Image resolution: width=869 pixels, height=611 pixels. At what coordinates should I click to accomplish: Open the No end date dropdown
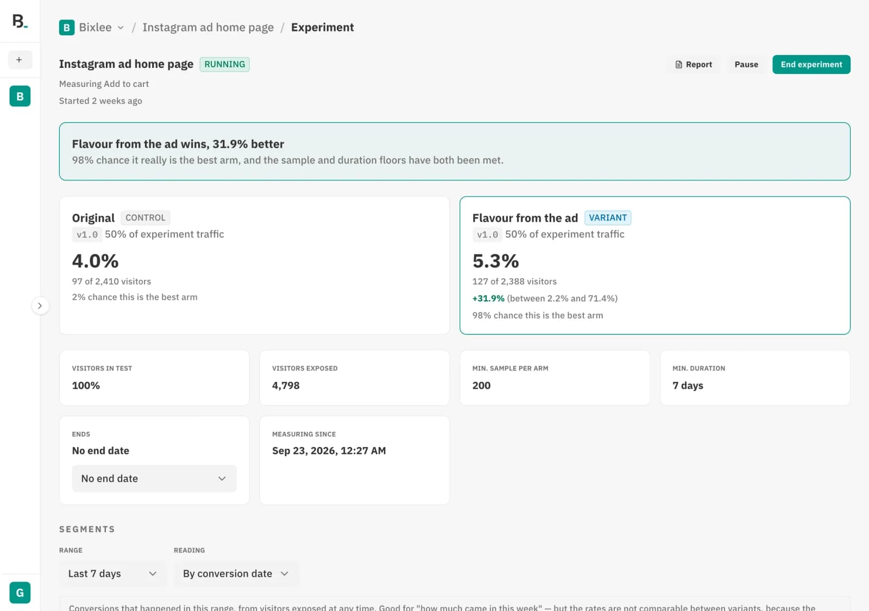pyautogui.click(x=154, y=478)
